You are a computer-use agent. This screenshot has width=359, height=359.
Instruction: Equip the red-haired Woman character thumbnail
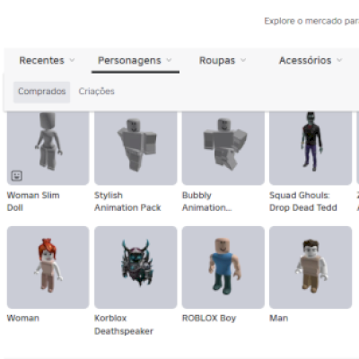pyautogui.click(x=48, y=267)
